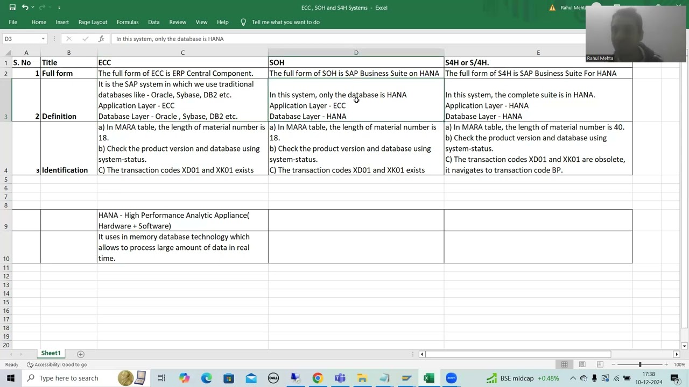Screen dimensions: 689x387
Task: Click the horizontal scrollbar right arrow
Action: point(677,354)
